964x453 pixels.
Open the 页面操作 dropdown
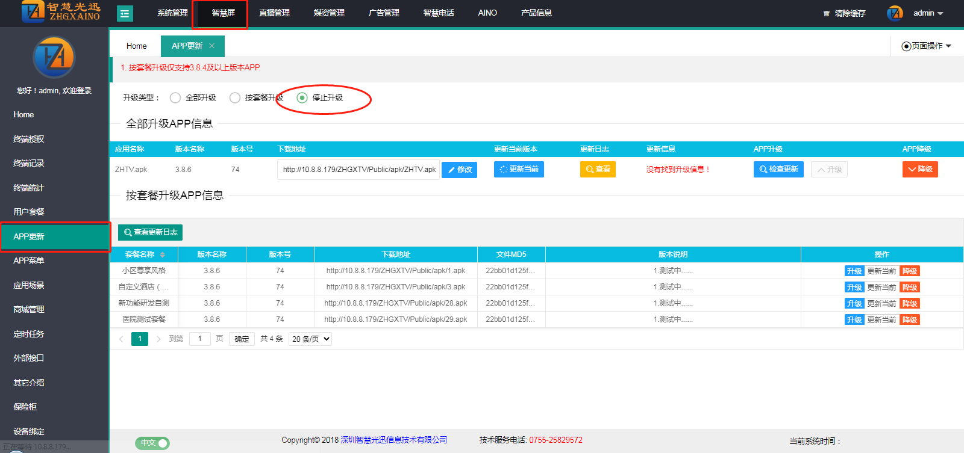point(926,46)
